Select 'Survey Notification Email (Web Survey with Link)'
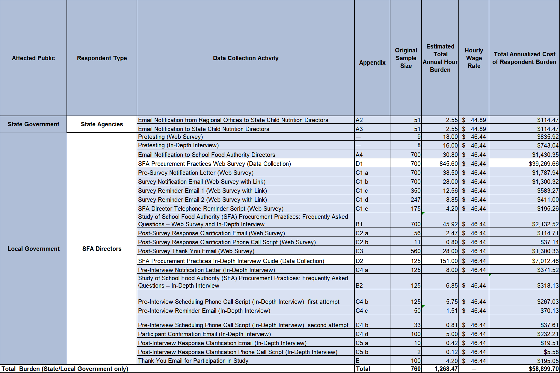This screenshot has width=560, height=373. tap(245, 181)
